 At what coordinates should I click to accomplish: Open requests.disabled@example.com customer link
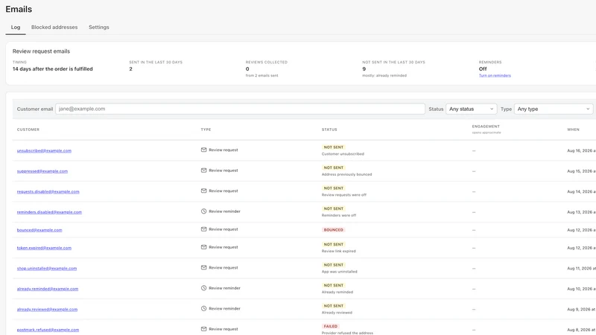pos(48,192)
